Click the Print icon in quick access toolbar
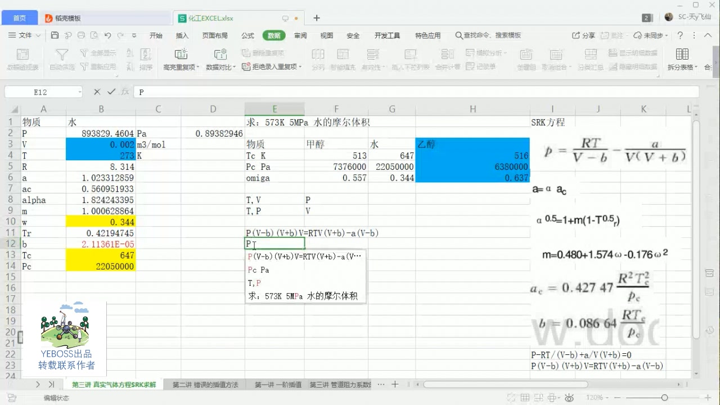This screenshot has width=720, height=405. coord(81,35)
